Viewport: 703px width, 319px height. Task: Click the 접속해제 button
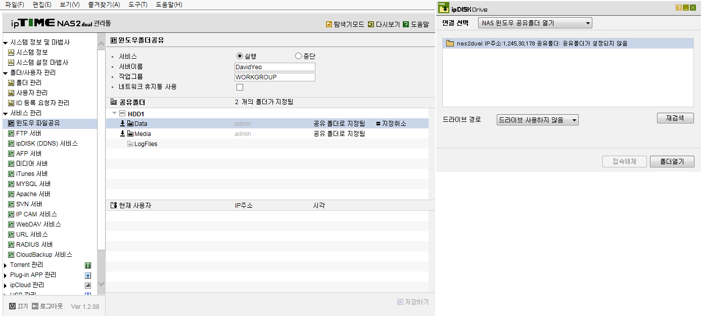(x=624, y=162)
